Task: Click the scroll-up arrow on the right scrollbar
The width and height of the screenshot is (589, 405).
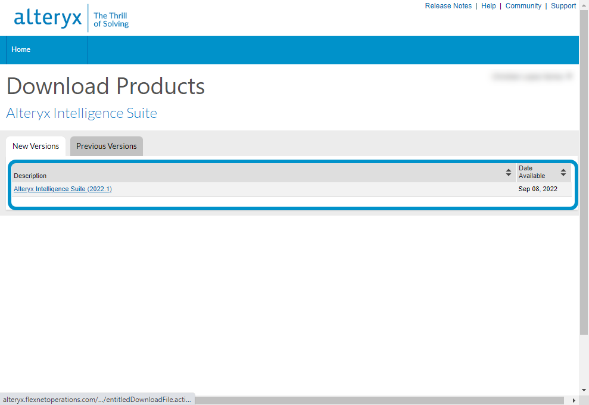Action: coord(584,5)
